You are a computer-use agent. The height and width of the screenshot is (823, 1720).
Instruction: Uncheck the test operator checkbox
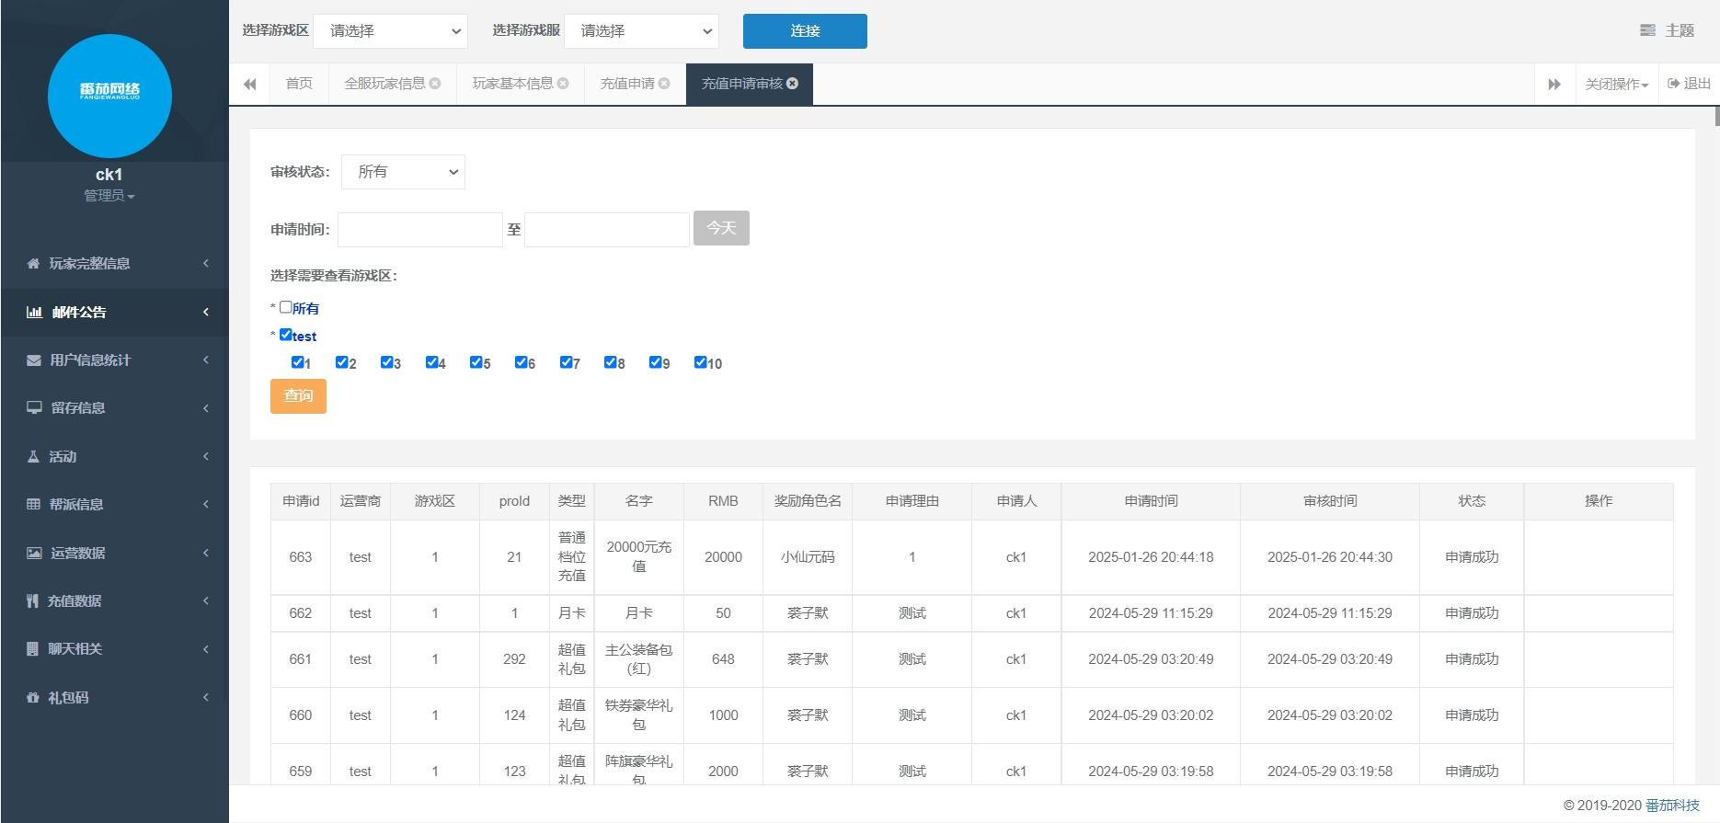click(286, 335)
